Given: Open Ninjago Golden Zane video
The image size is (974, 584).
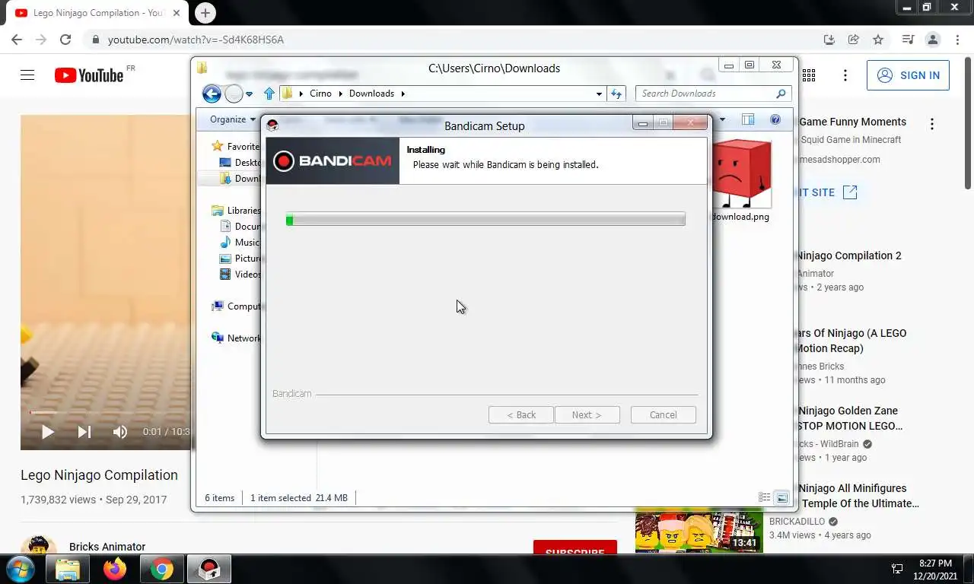Looking at the screenshot, I should (849, 418).
